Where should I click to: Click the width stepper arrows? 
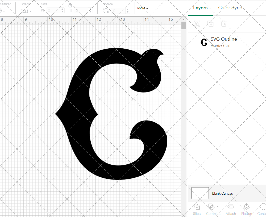pyautogui.click(x=62, y=11)
